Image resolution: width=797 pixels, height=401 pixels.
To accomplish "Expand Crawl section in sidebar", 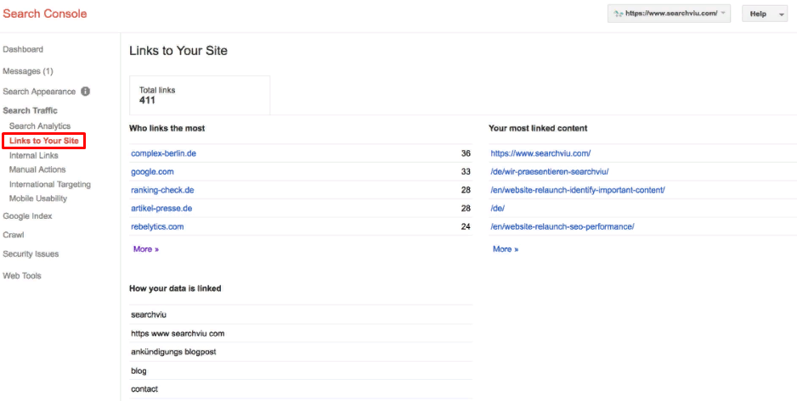I will point(14,235).
